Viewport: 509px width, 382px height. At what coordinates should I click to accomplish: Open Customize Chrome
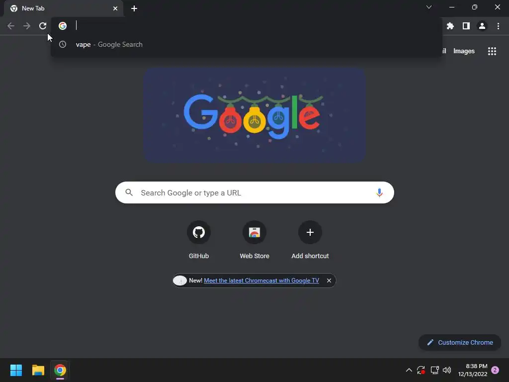pyautogui.click(x=460, y=342)
